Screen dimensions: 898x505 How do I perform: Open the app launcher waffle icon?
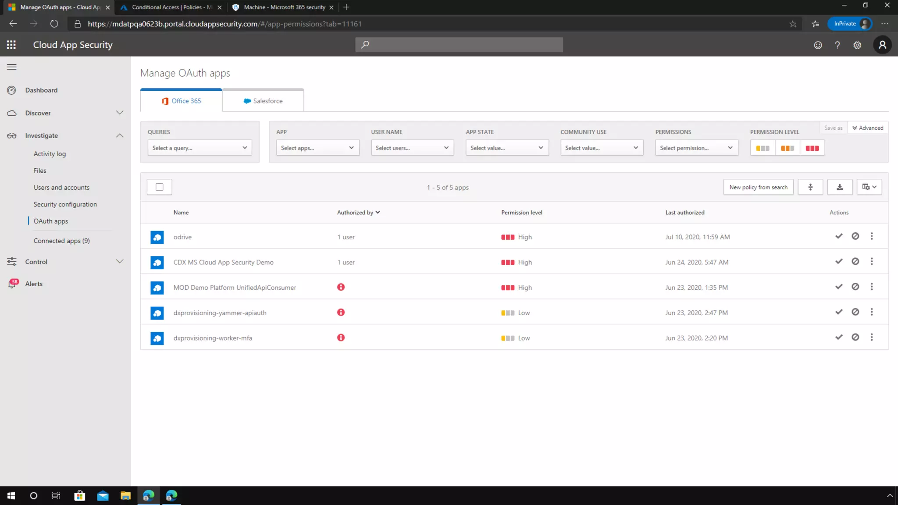tap(11, 45)
